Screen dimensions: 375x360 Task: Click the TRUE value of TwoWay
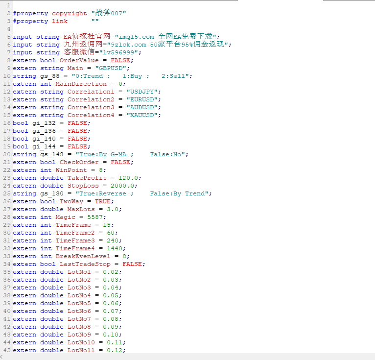(102, 201)
